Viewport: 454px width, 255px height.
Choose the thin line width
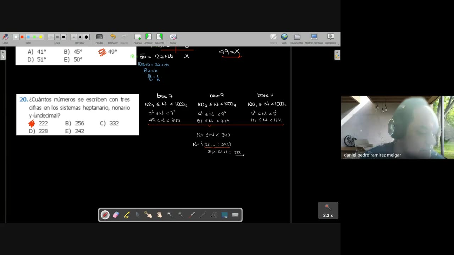[51, 37]
